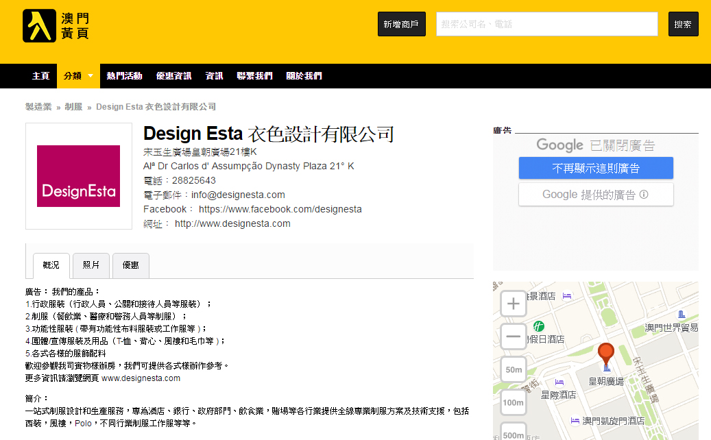711x440 pixels.
Task: Set map scale to 100m
Action: pyautogui.click(x=514, y=402)
